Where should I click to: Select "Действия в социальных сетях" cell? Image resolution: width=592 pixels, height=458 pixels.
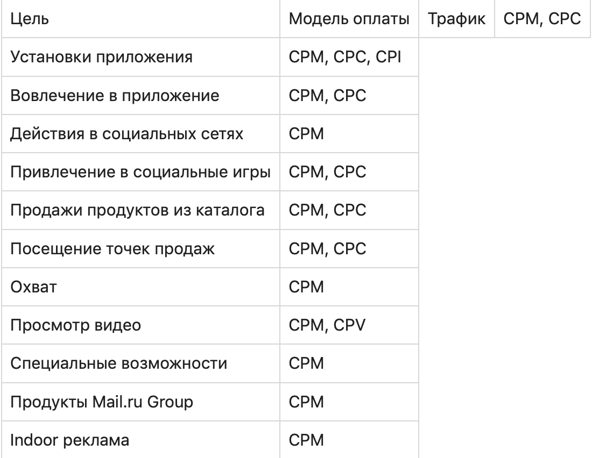[x=126, y=133]
